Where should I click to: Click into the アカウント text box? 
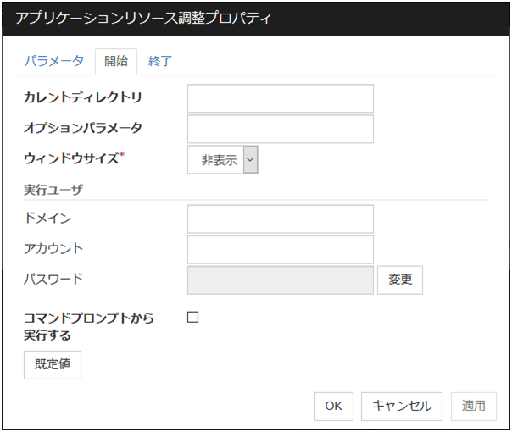(x=280, y=249)
